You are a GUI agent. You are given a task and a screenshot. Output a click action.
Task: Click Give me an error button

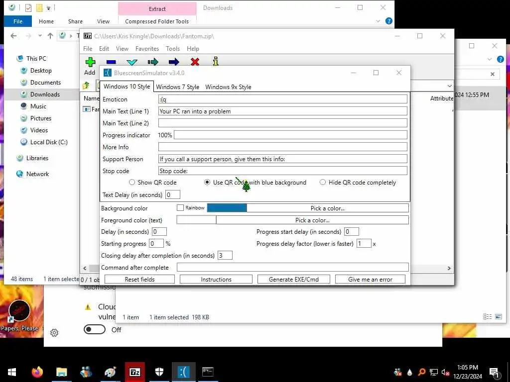[370, 280]
